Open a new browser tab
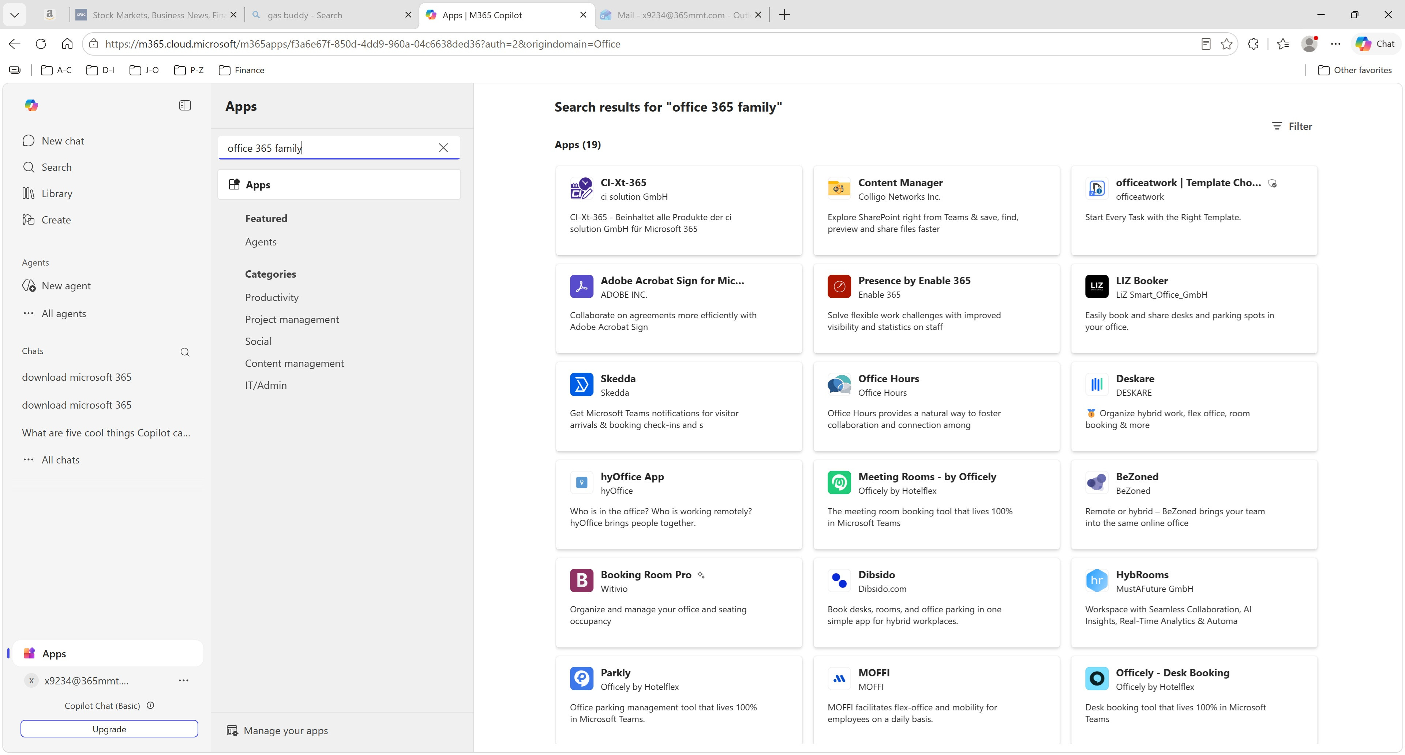 pos(784,15)
